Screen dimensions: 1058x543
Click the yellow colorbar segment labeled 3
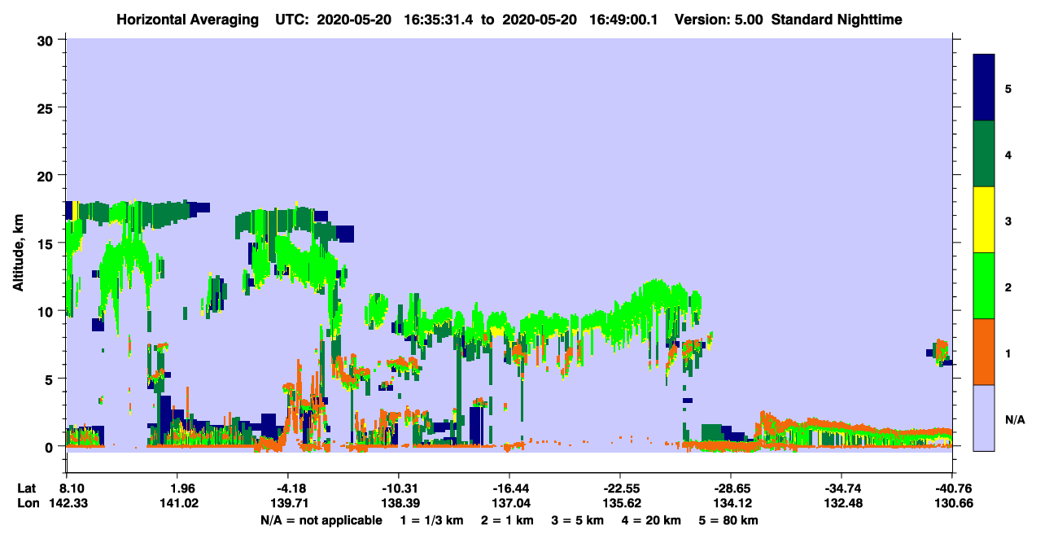(x=984, y=220)
